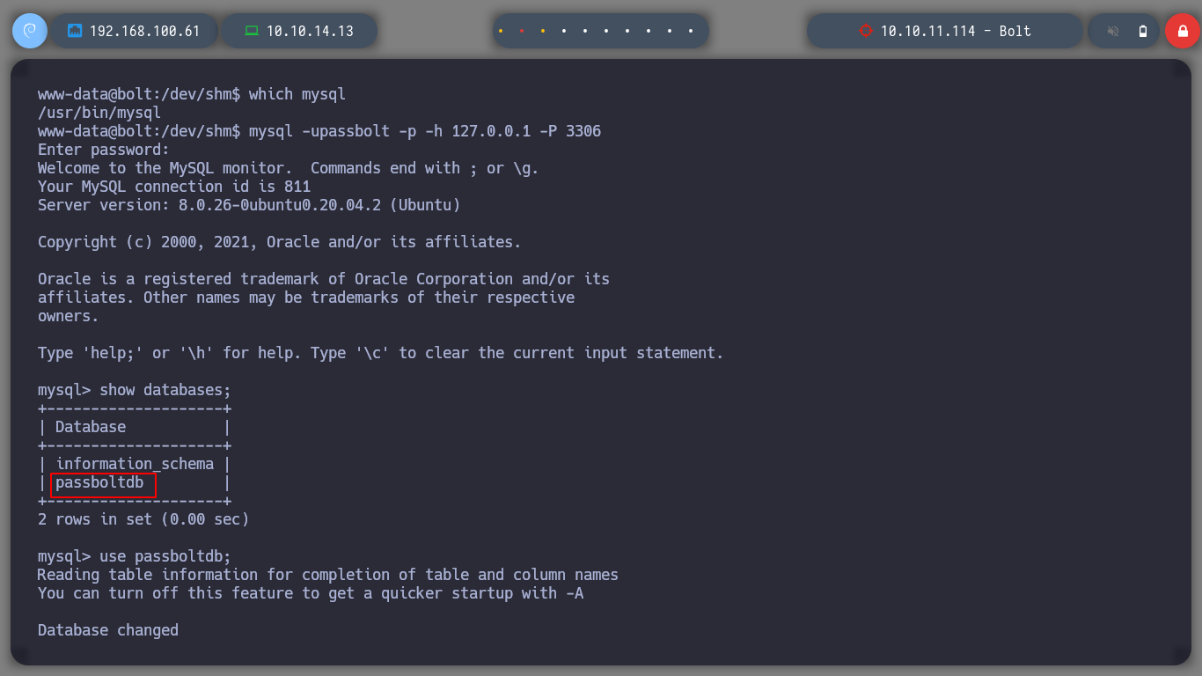Click the 'Database changed' output line
The width and height of the screenshot is (1202, 676).
point(108,630)
